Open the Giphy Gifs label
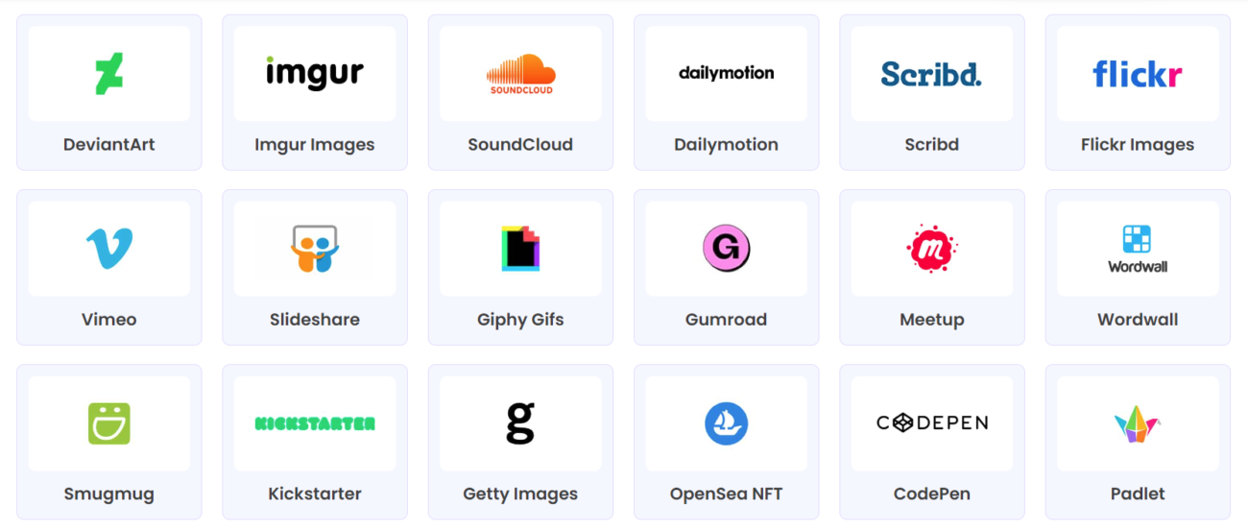This screenshot has width=1248, height=531. 520,320
